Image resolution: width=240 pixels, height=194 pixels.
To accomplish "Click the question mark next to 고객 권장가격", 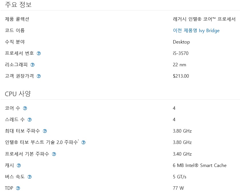I will pyautogui.click(x=39, y=76).
